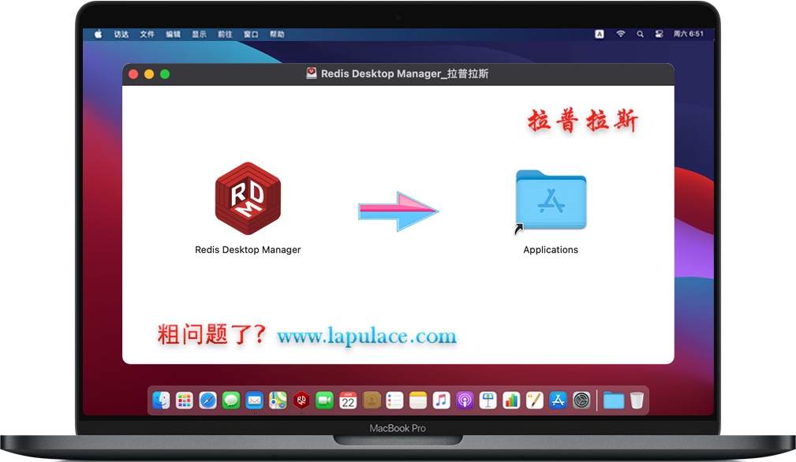The height and width of the screenshot is (462, 796).
Task: Open the App Store from the Dock
Action: coord(558,400)
